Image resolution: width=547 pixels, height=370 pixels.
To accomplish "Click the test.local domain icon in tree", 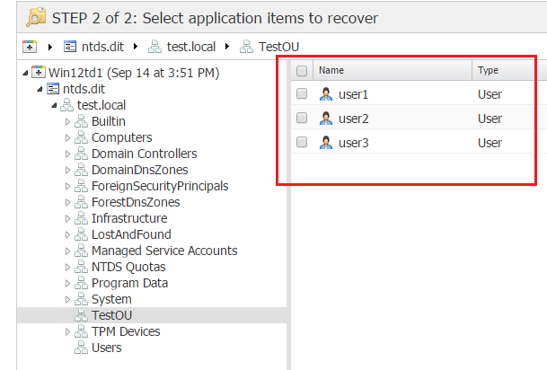I will [66, 104].
